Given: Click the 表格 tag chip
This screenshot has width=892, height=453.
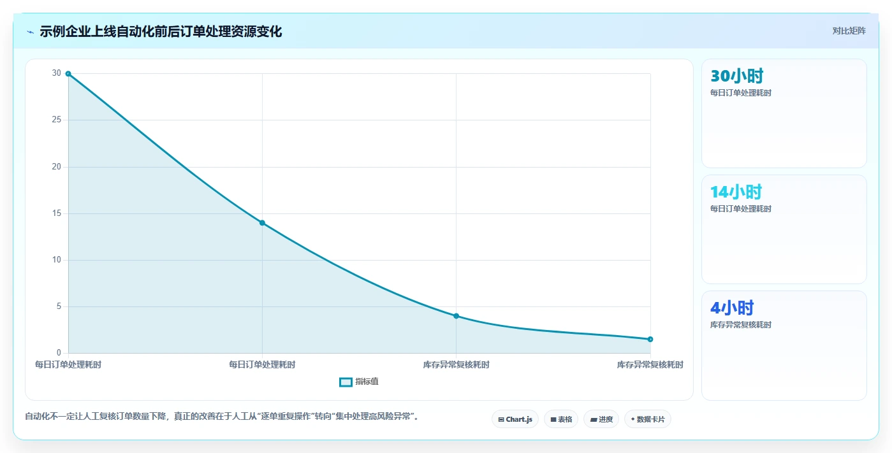Looking at the screenshot, I should [x=561, y=419].
